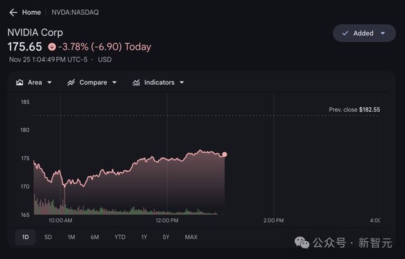This screenshot has height=259, width=405.
Task: Open the Added button dropdown caret
Action: click(x=383, y=33)
